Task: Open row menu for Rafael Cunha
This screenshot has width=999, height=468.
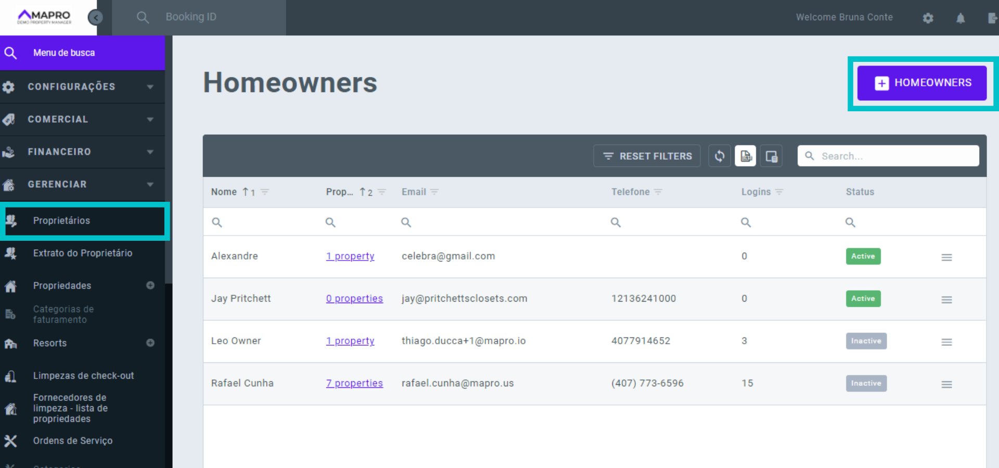Action: [x=946, y=384]
